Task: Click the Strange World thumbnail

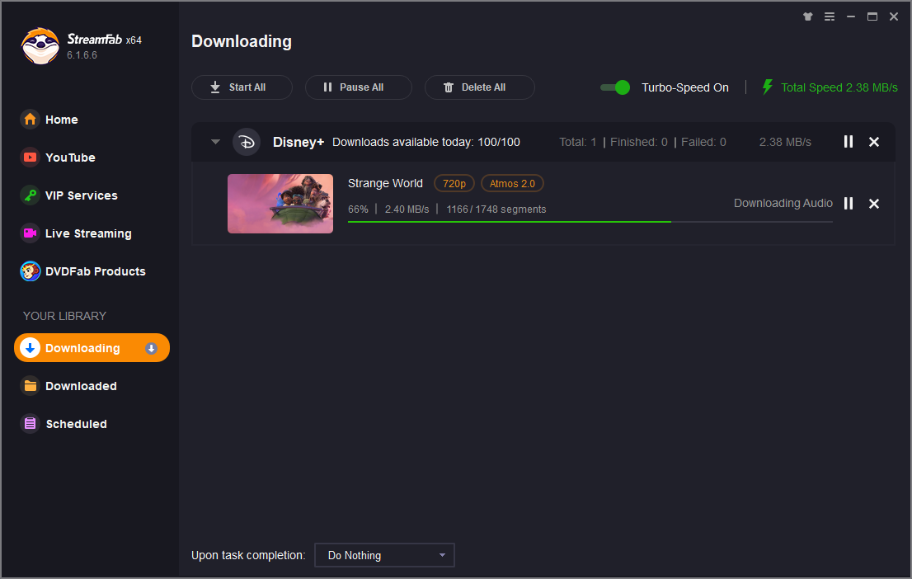Action: tap(280, 204)
